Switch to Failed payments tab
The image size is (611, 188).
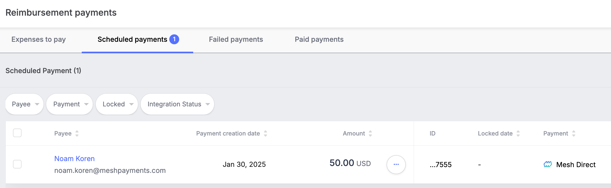pos(236,39)
